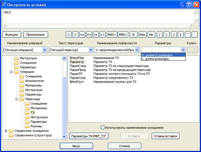Select the ПарамПред list row

[110, 70]
